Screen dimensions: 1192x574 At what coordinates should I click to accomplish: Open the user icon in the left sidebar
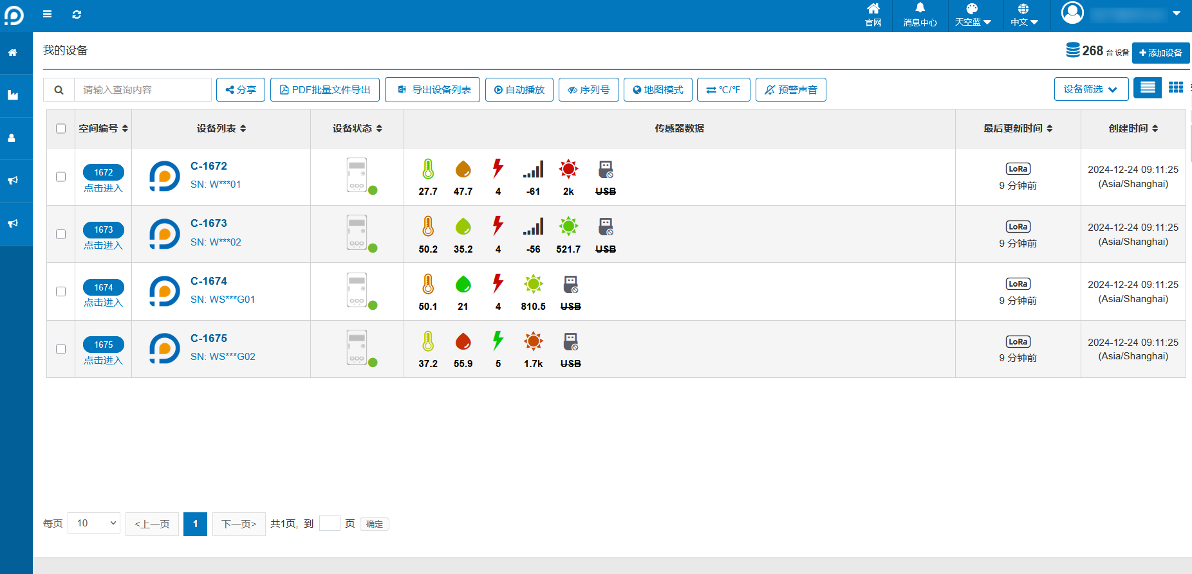click(x=12, y=138)
